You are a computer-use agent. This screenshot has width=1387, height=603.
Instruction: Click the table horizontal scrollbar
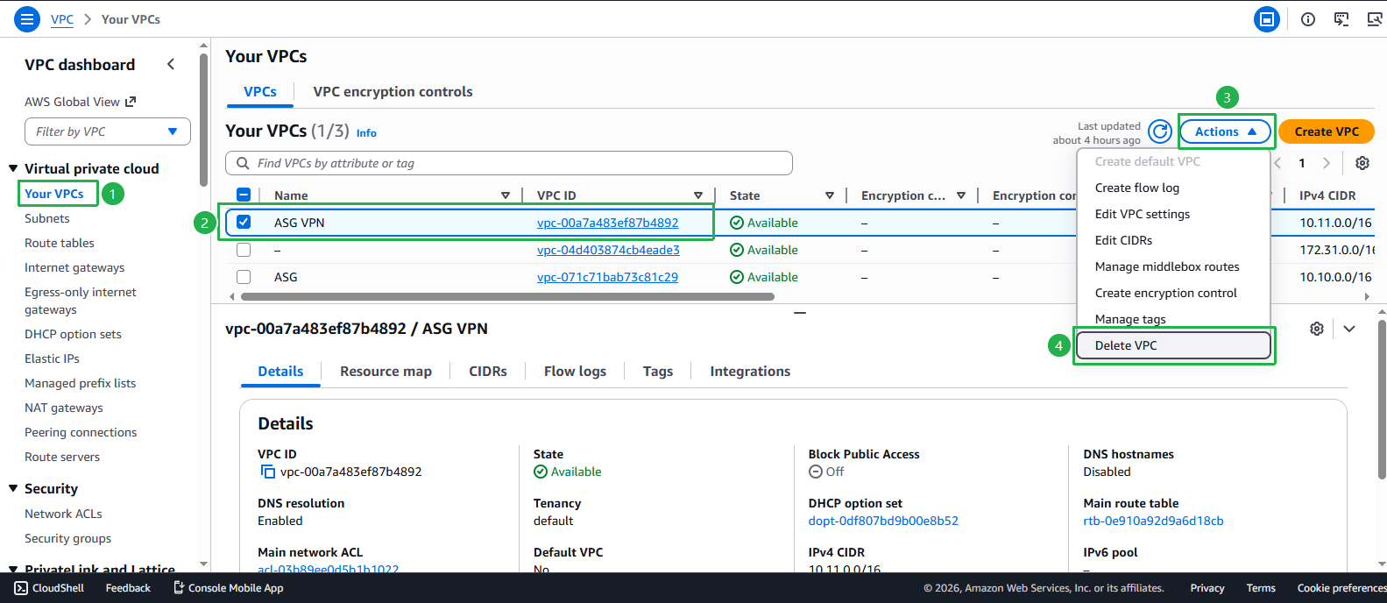507,297
